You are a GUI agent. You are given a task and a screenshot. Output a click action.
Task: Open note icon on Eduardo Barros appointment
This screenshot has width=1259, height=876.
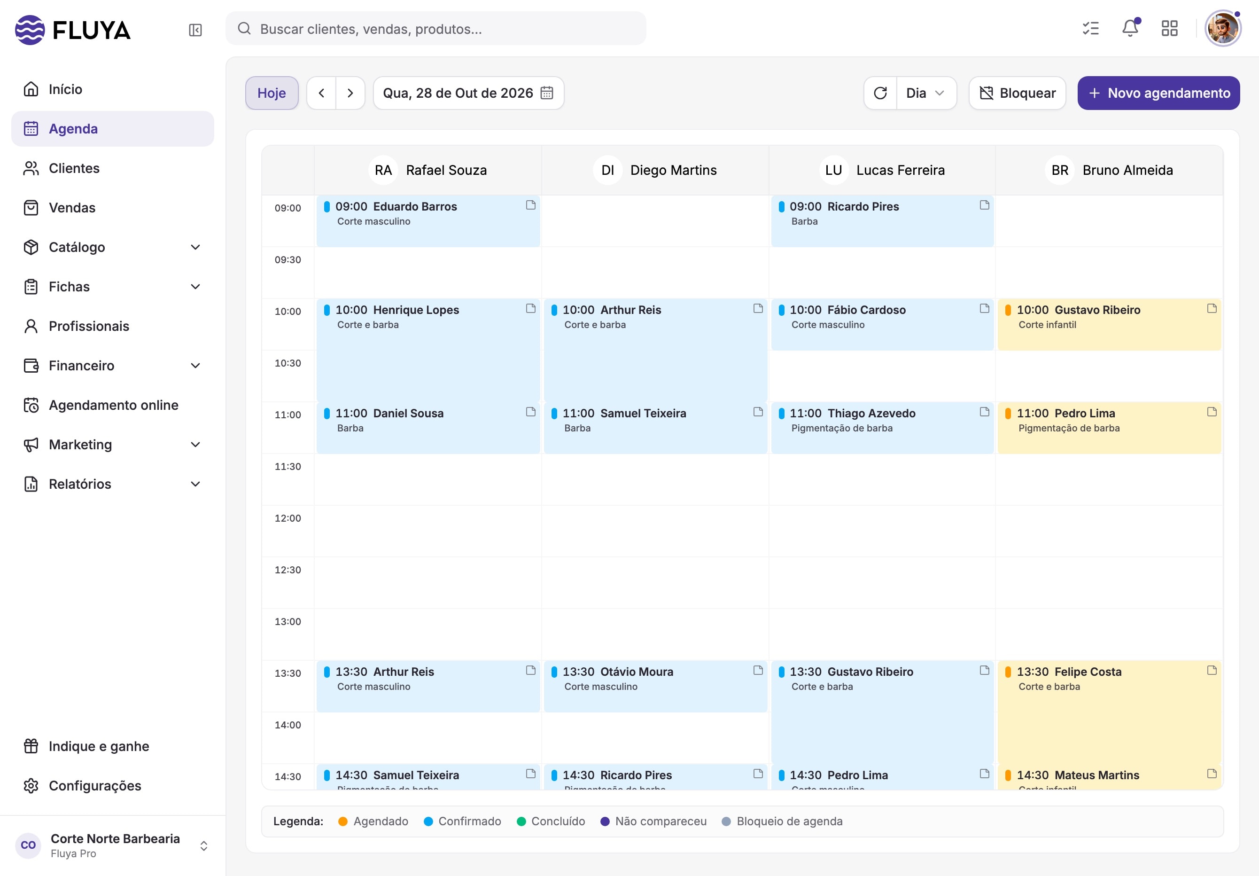pyautogui.click(x=530, y=205)
